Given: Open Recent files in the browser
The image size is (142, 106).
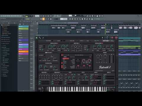Looking at the screenshot, I should 5,35.
